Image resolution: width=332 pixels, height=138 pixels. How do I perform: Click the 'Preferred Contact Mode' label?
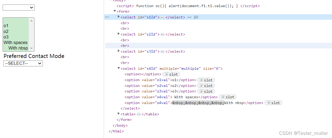[34, 56]
